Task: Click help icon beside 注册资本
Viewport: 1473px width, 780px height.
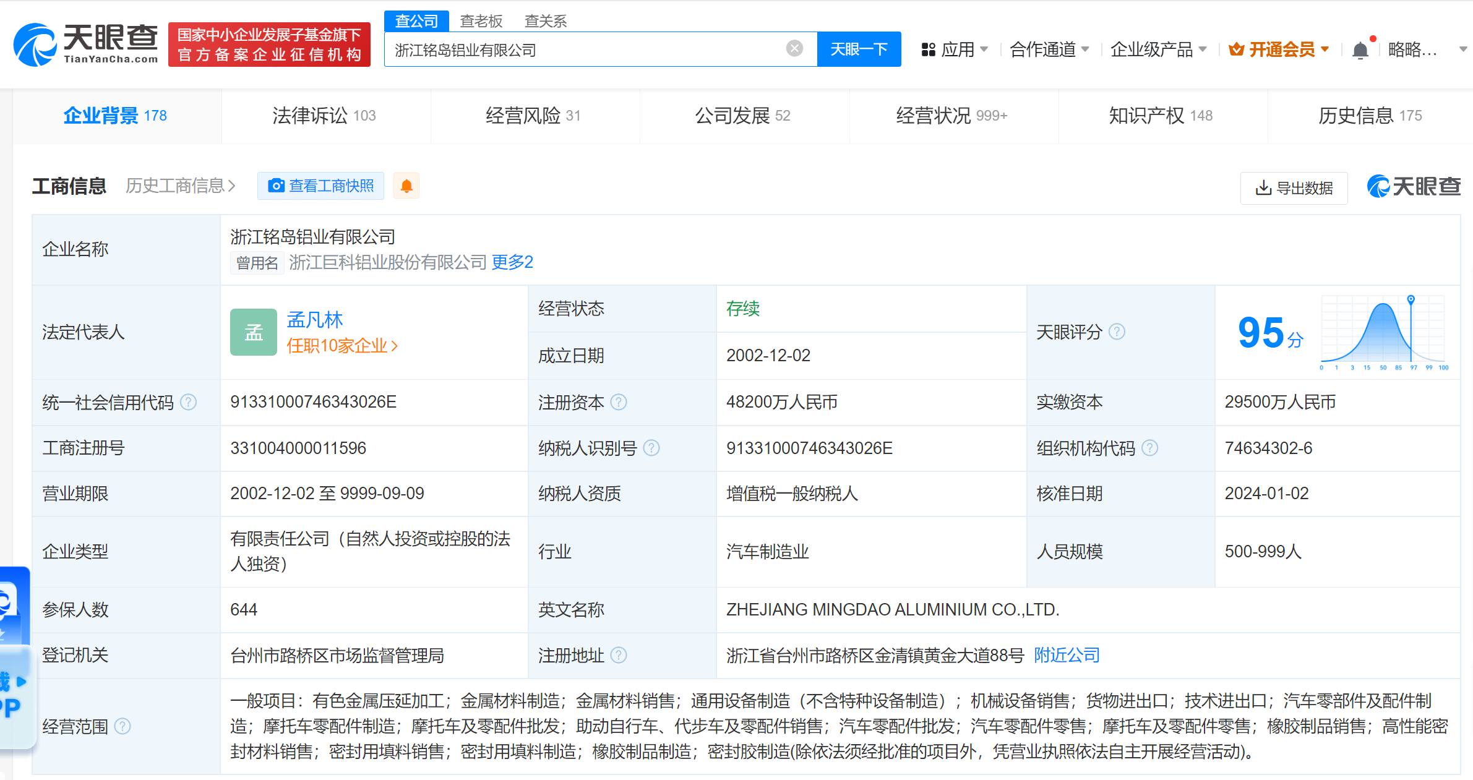Action: click(619, 402)
